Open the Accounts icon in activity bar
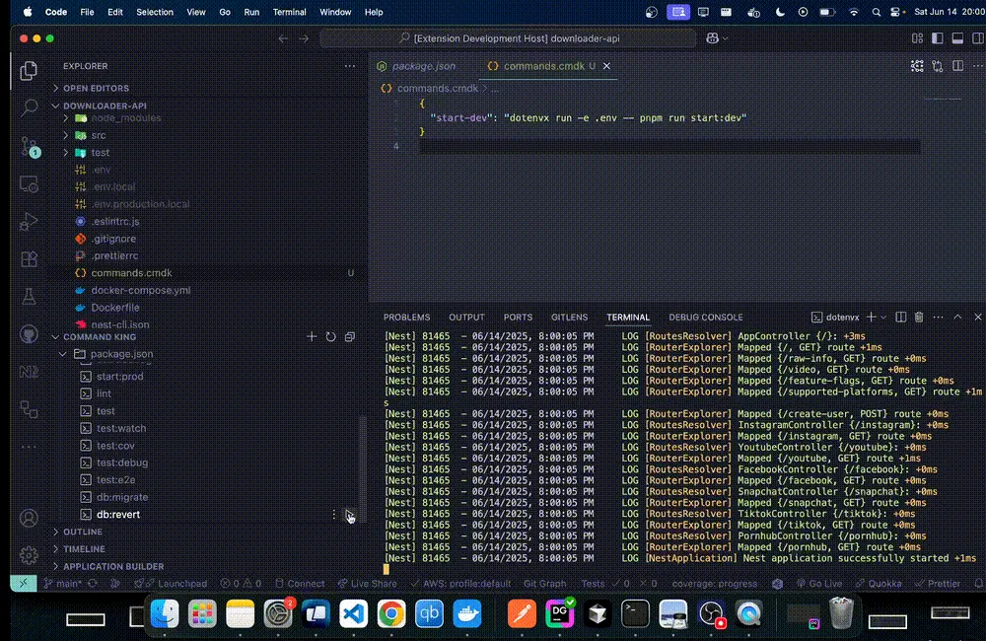 tap(29, 518)
